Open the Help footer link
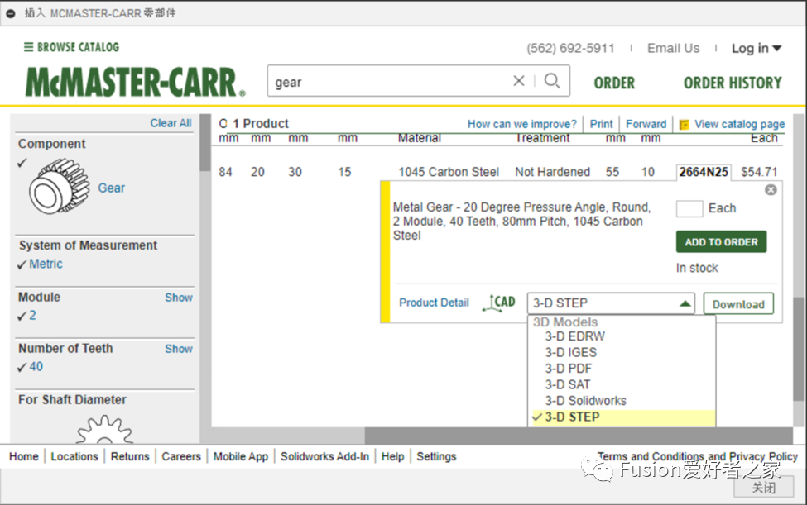The image size is (807, 505). point(392,457)
